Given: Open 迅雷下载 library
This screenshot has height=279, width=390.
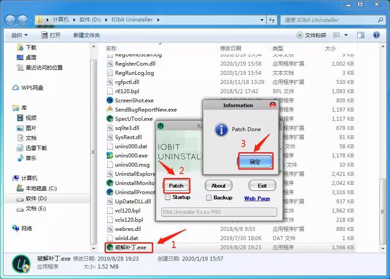Looking at the screenshot, I should (32, 148).
